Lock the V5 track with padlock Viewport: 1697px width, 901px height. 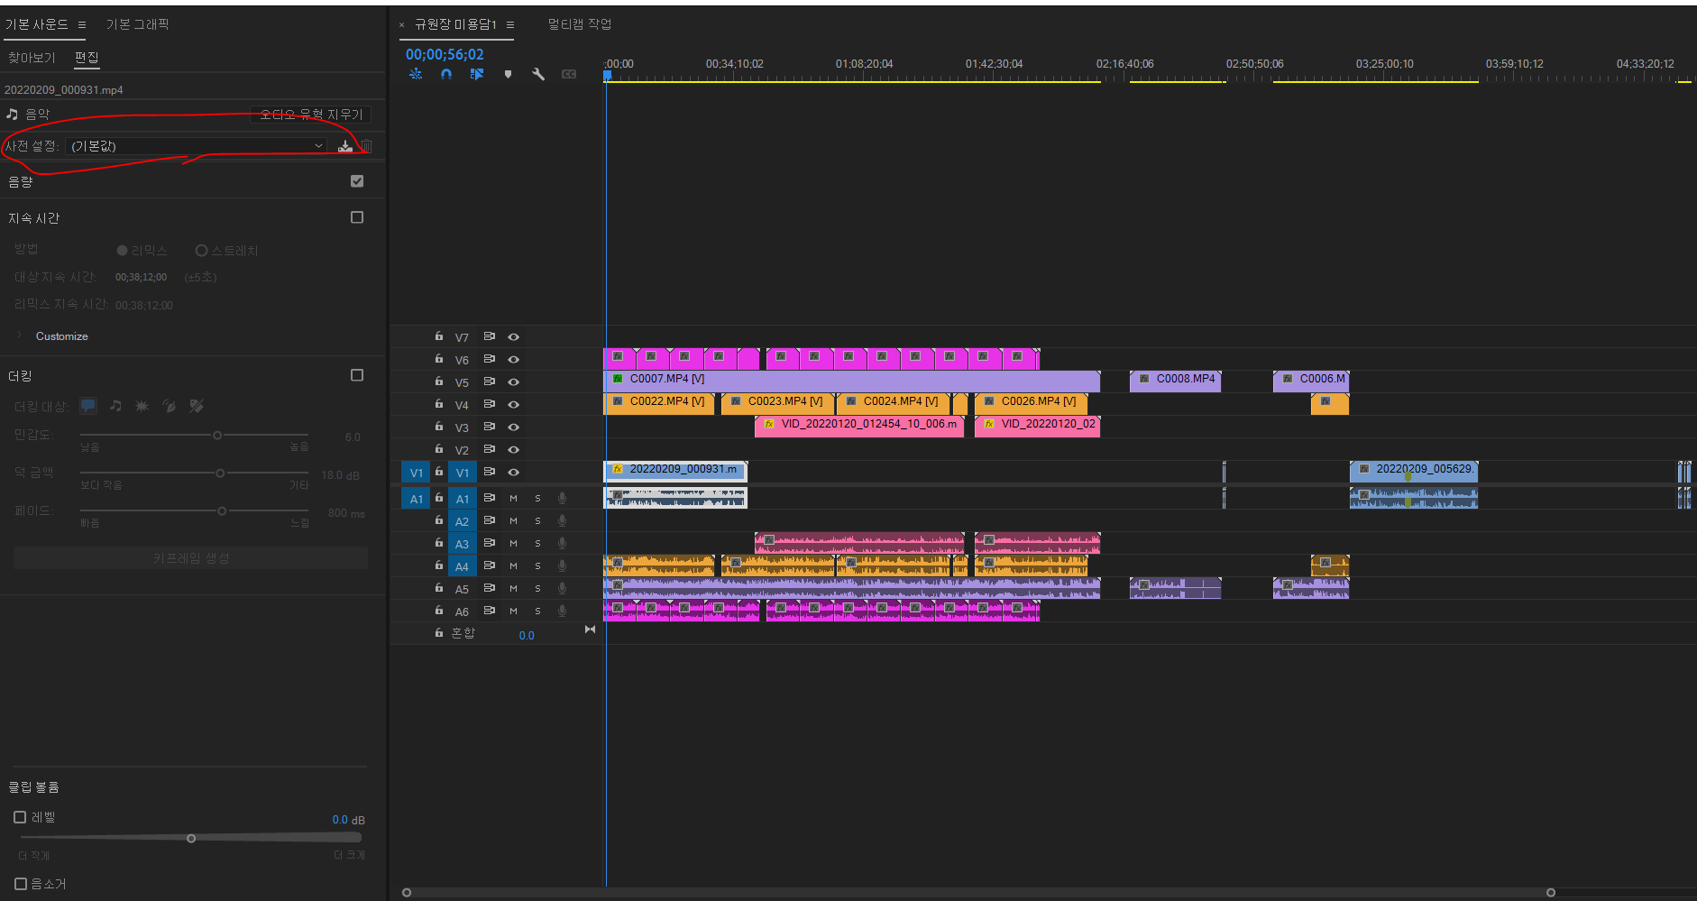439,382
